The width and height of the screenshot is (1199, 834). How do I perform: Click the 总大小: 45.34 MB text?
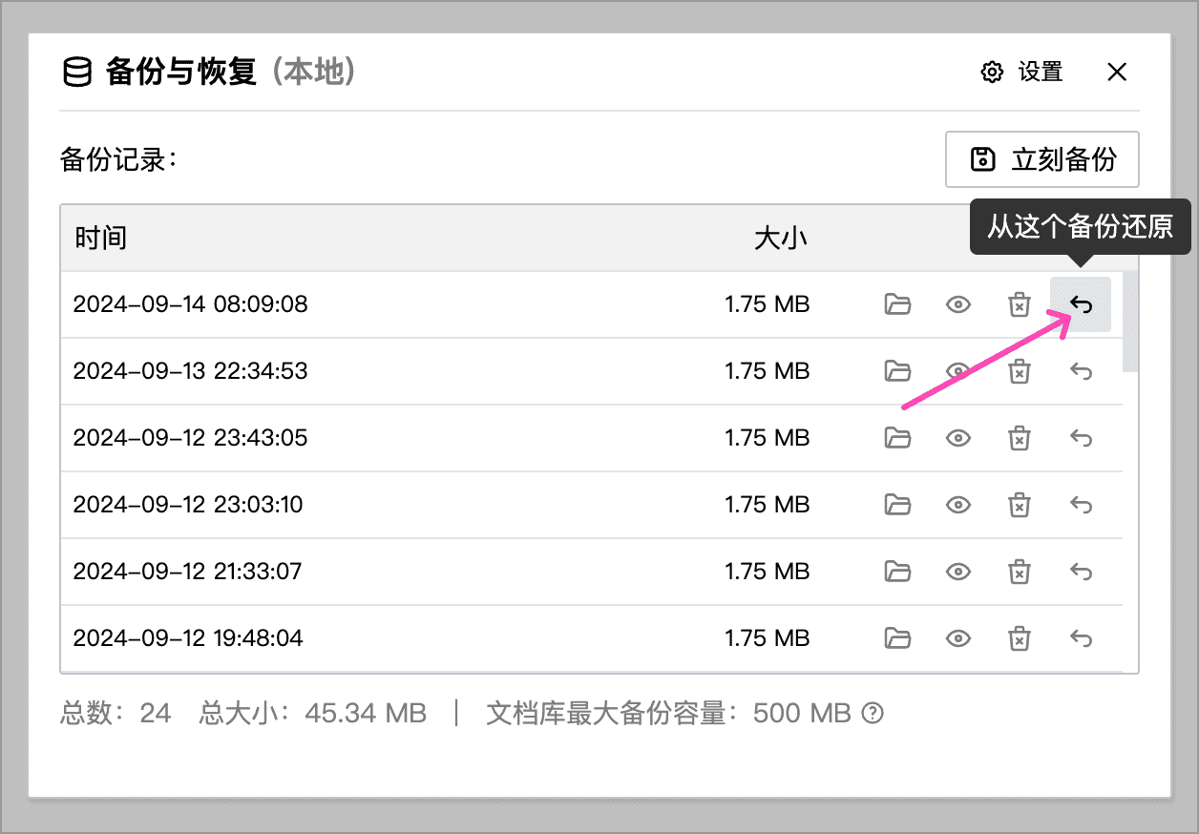point(312,713)
